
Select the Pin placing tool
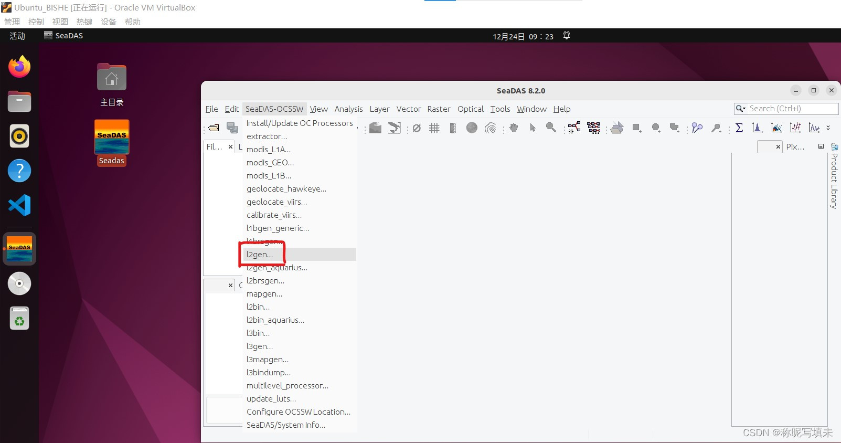point(716,128)
